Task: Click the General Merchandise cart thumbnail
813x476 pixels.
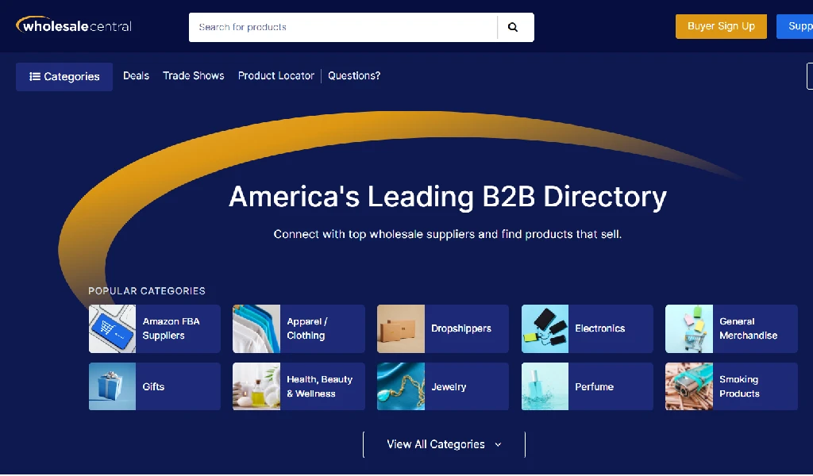Action: pyautogui.click(x=689, y=329)
